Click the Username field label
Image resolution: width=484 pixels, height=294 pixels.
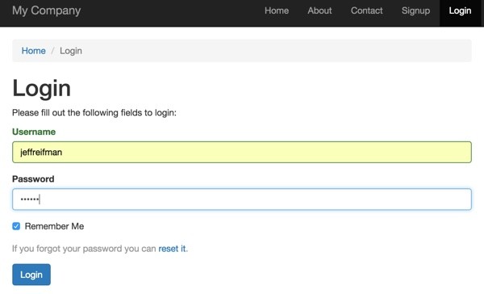pos(34,132)
